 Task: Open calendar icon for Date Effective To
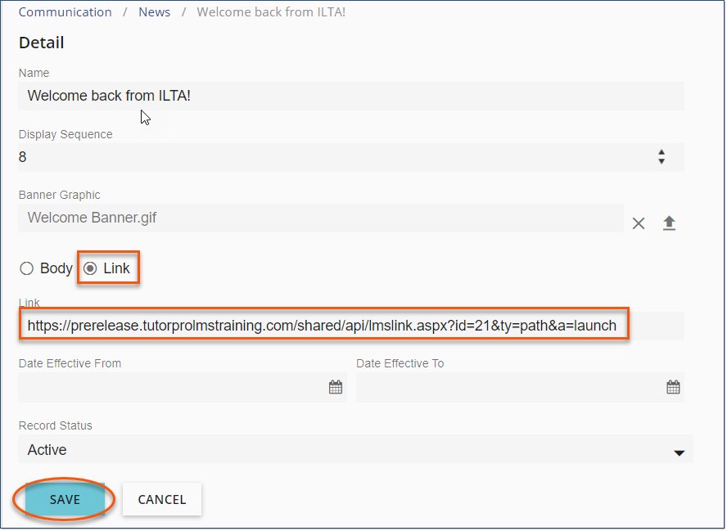pos(673,388)
